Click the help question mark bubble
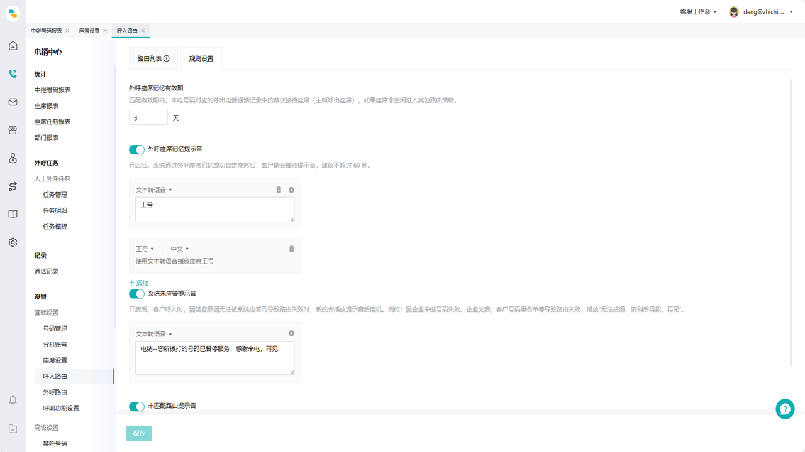The height and width of the screenshot is (452, 805). point(785,409)
